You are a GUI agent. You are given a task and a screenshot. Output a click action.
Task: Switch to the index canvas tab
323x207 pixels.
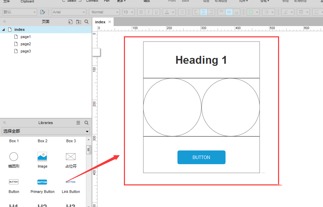pos(100,22)
